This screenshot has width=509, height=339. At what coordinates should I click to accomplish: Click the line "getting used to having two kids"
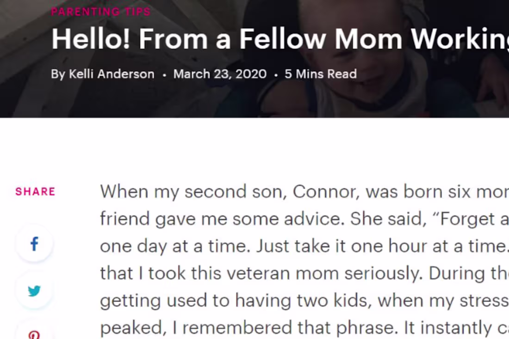[x=236, y=301]
